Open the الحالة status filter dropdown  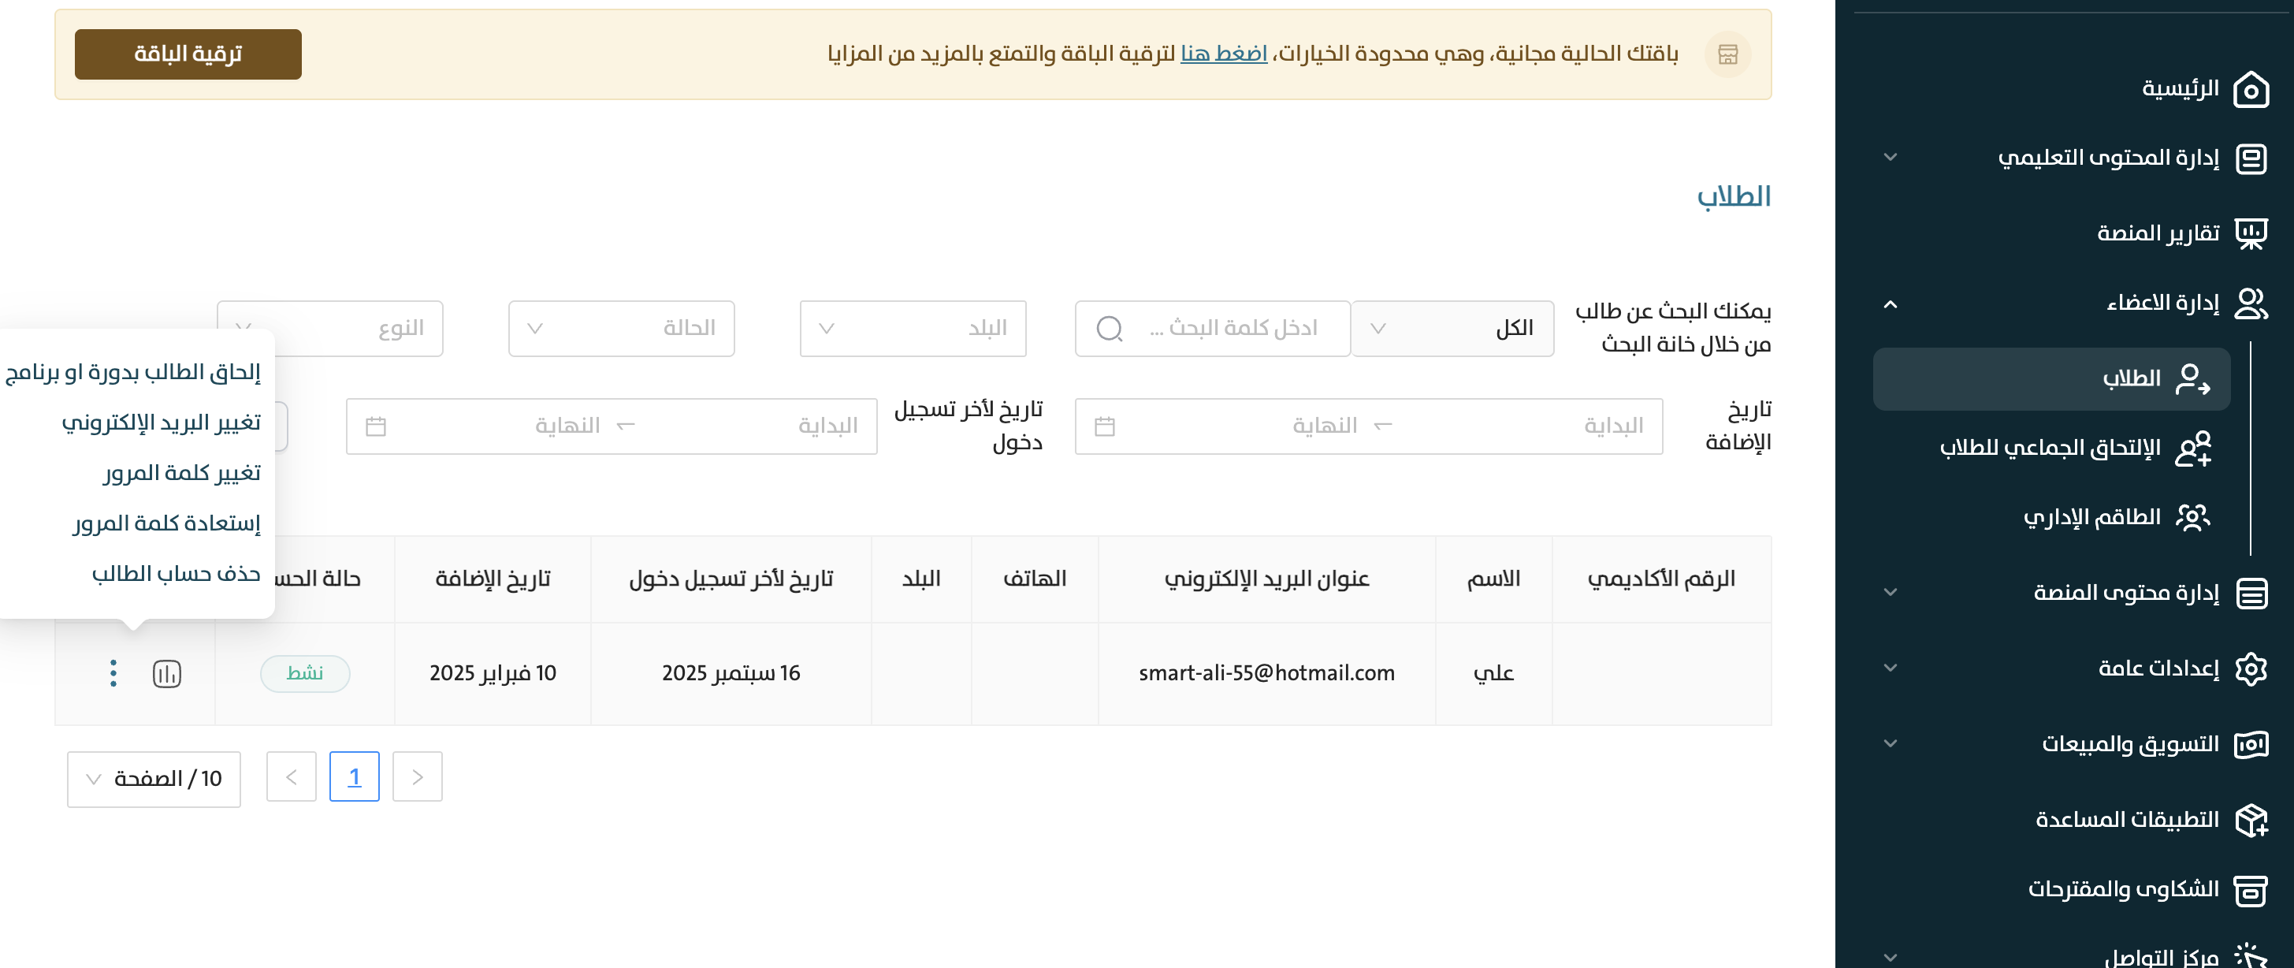point(621,329)
